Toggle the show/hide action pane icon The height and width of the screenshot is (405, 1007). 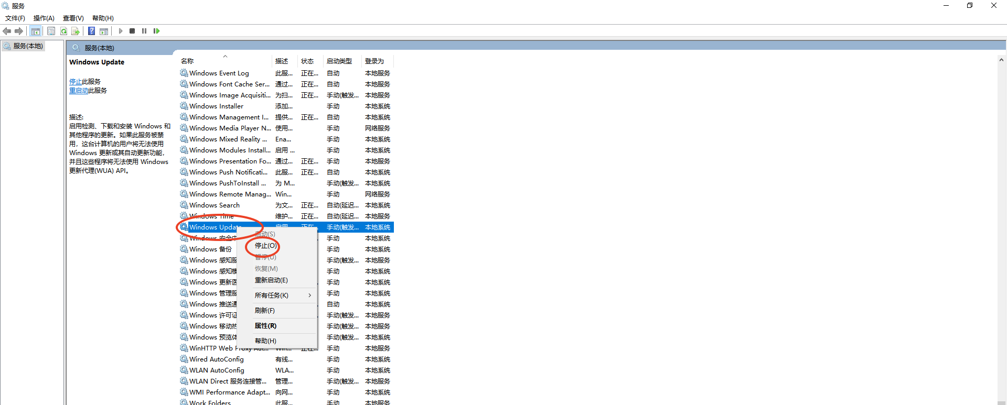[104, 31]
